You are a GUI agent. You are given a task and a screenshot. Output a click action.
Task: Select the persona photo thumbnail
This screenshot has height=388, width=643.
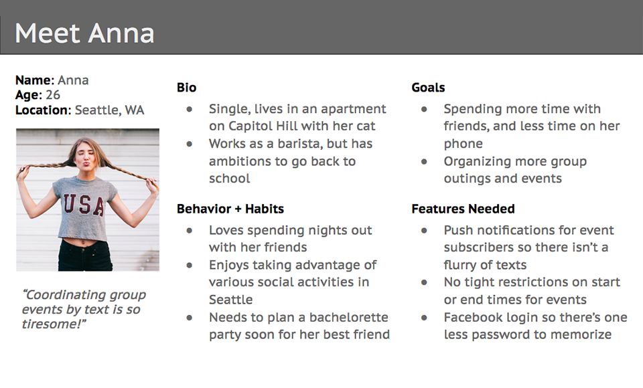[x=88, y=200]
